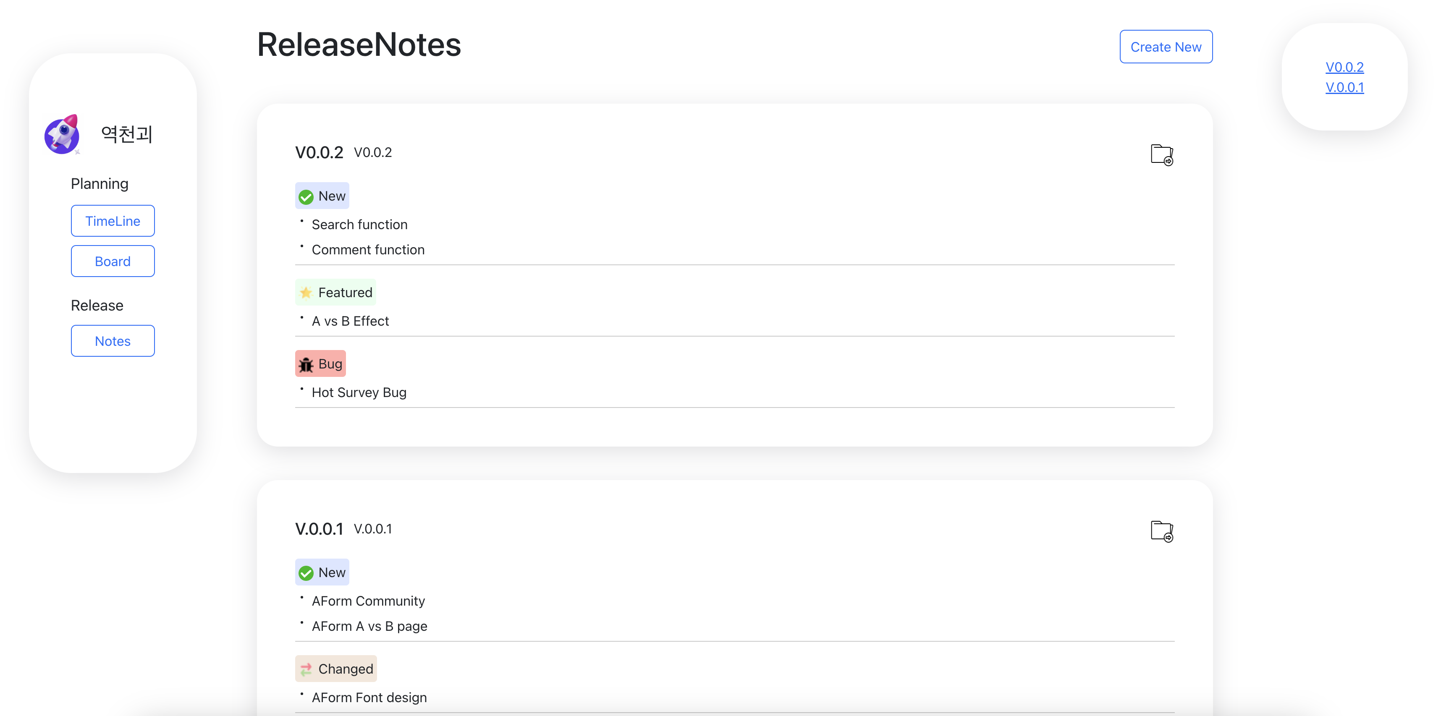Click the rocket logo icon
The height and width of the screenshot is (716, 1441).
62,134
